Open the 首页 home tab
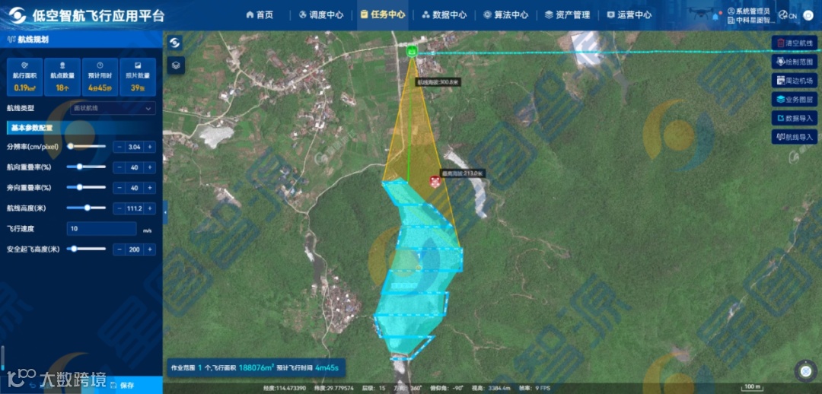This screenshot has width=822, height=394. coord(260,14)
